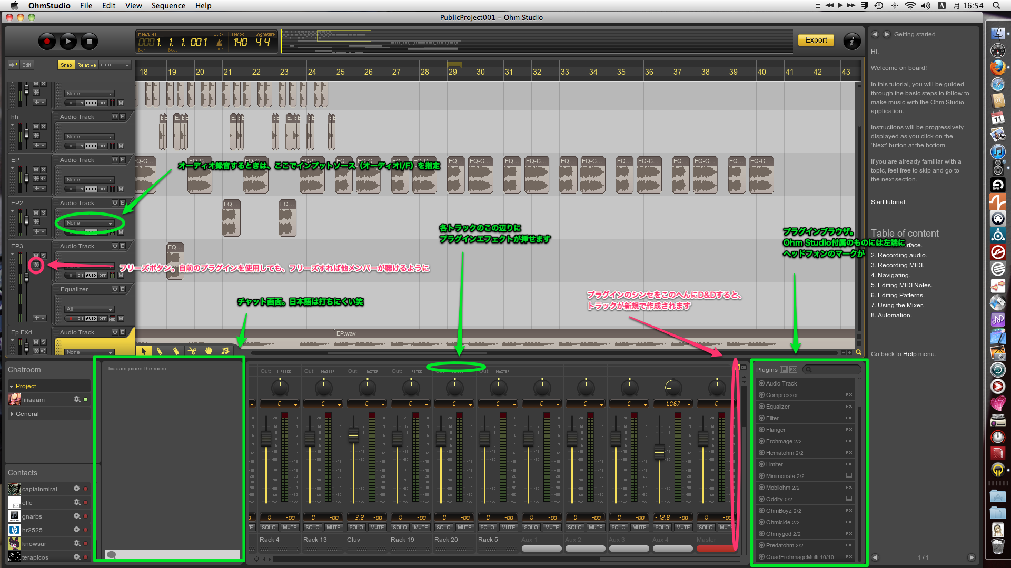
Task: Click the metronome Click icon
Action: point(219,43)
